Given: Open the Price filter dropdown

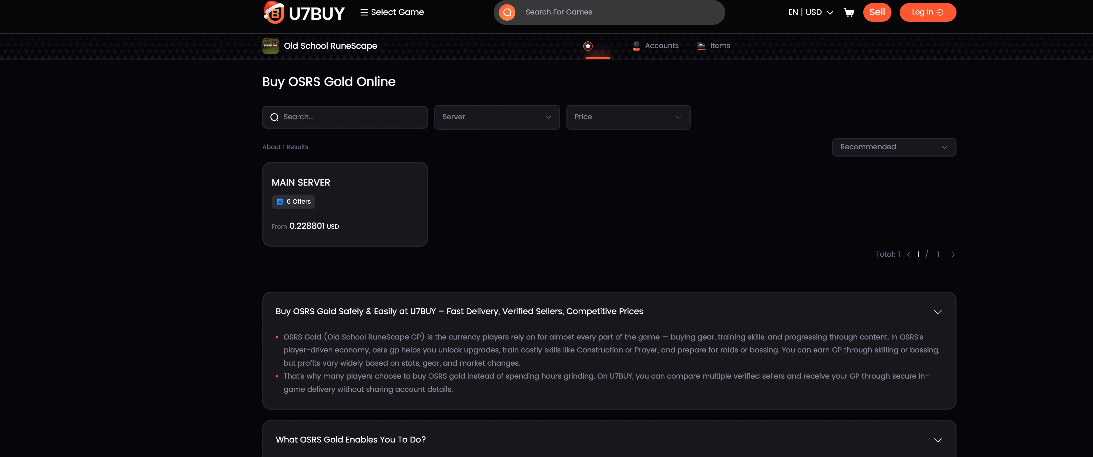Looking at the screenshot, I should 628,117.
